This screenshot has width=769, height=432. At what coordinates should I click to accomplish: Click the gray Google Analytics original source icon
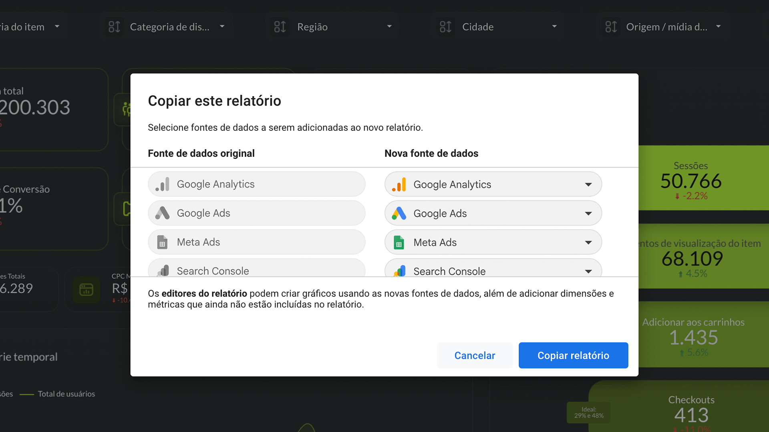(x=163, y=184)
